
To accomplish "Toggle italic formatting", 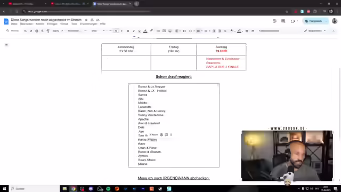I will [x=134, y=31].
